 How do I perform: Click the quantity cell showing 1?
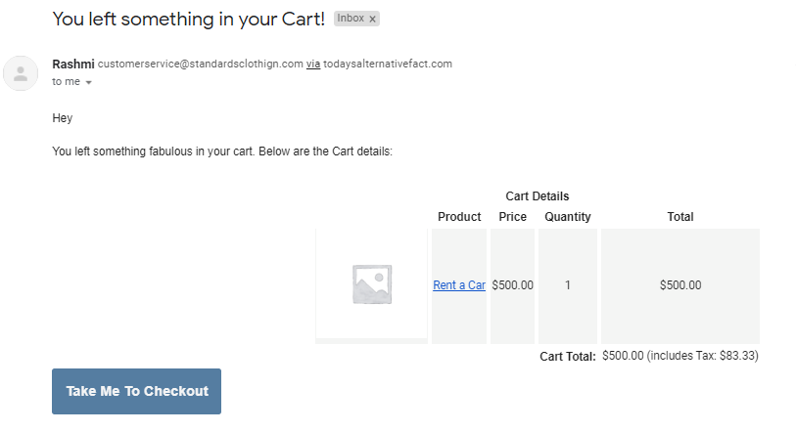pyautogui.click(x=568, y=285)
